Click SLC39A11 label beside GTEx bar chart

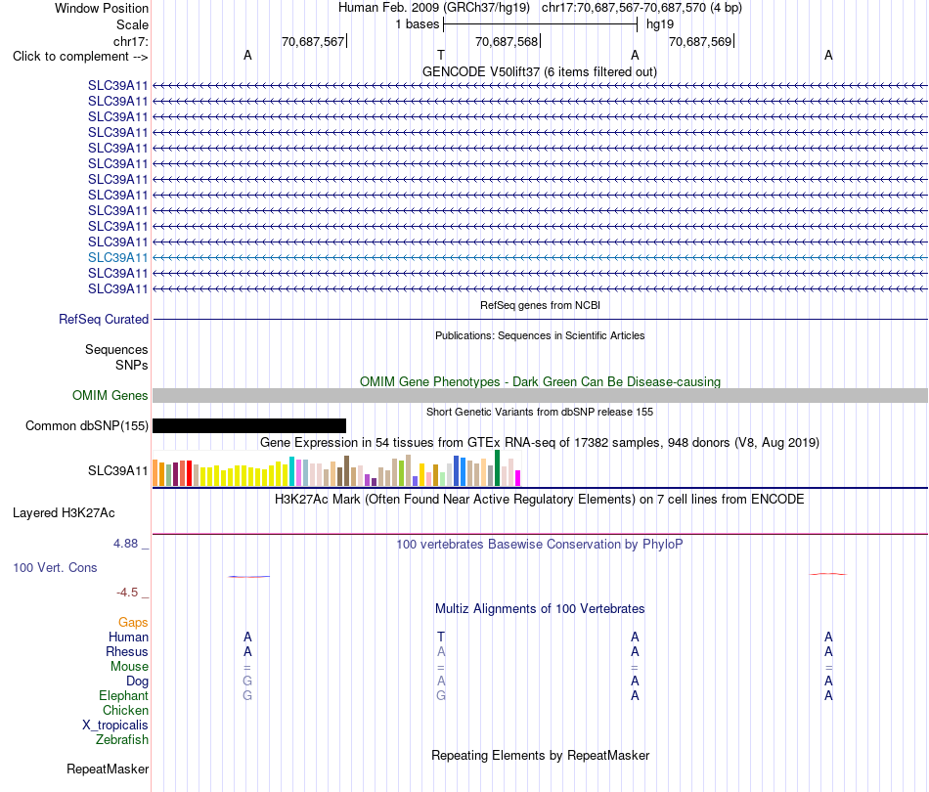(x=118, y=471)
